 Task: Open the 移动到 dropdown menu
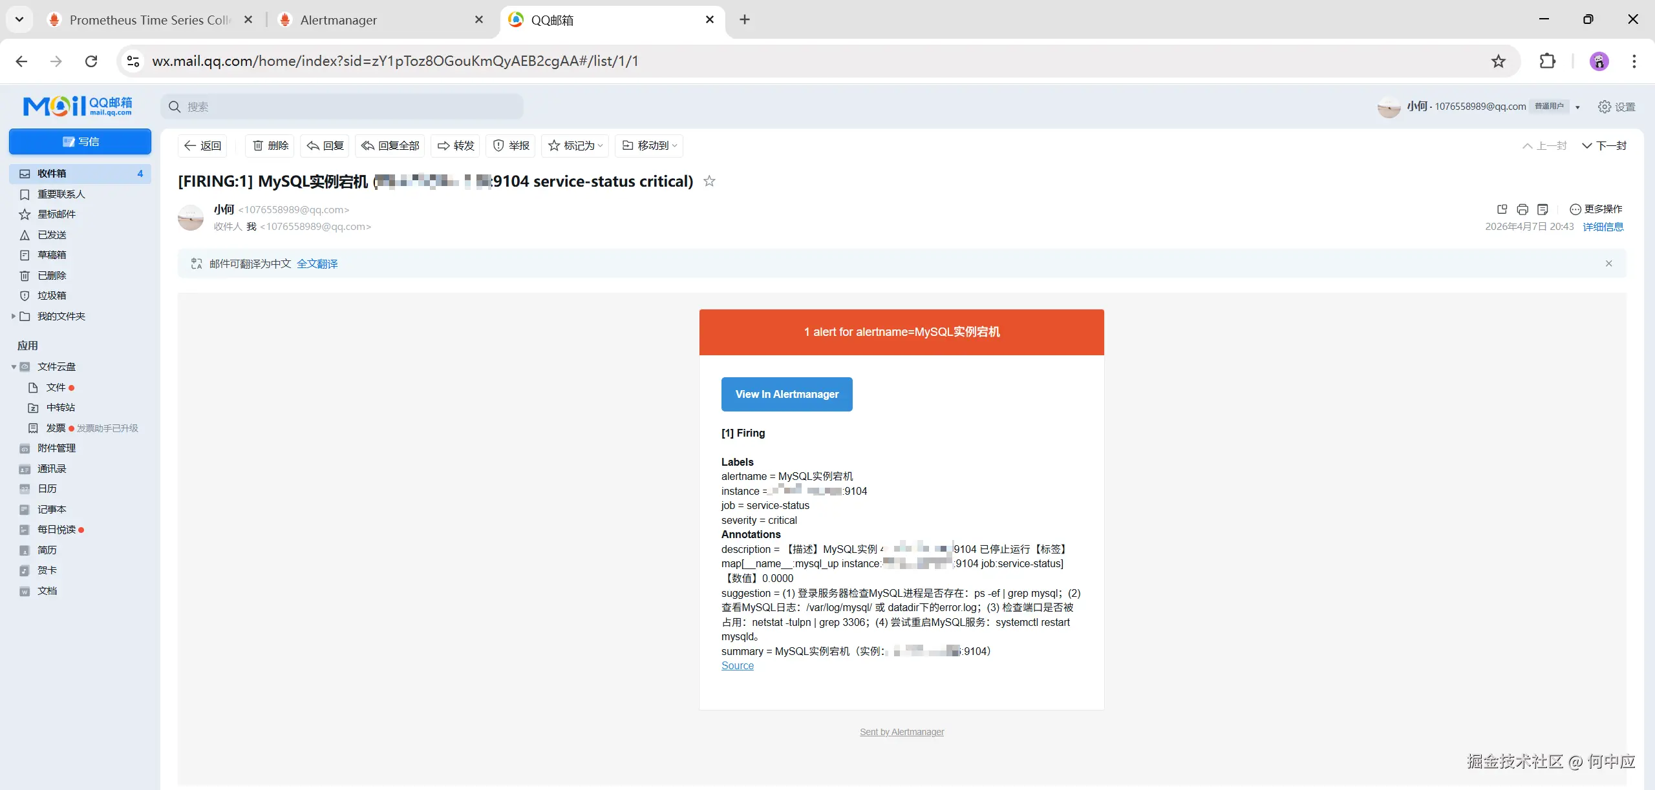pyautogui.click(x=648, y=145)
